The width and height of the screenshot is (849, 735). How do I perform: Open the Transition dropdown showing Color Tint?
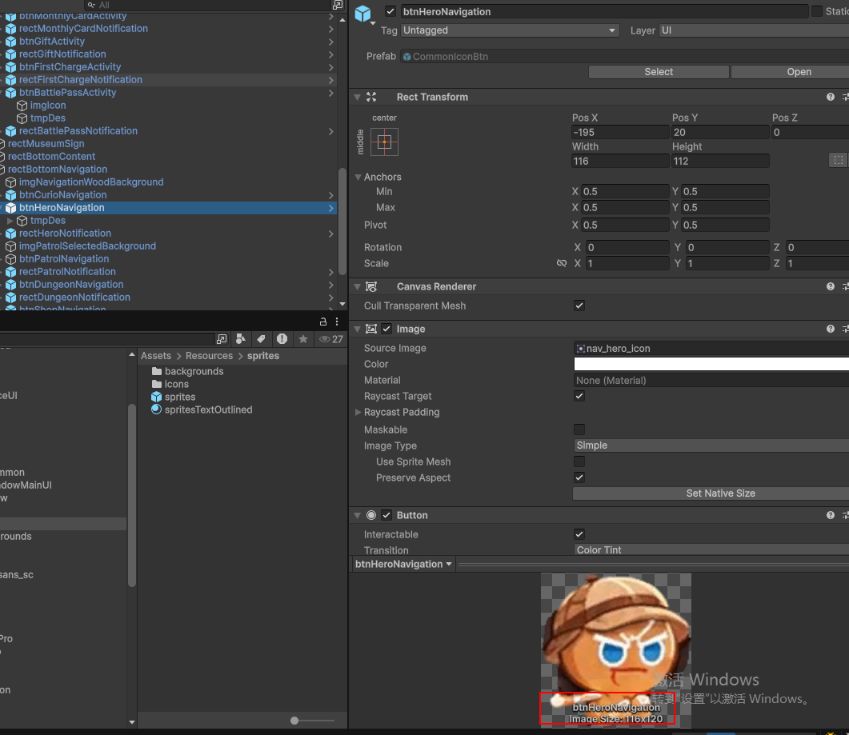point(711,550)
